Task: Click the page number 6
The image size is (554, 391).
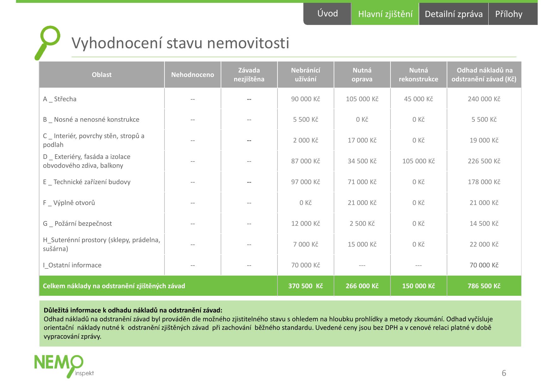Action: click(504, 373)
